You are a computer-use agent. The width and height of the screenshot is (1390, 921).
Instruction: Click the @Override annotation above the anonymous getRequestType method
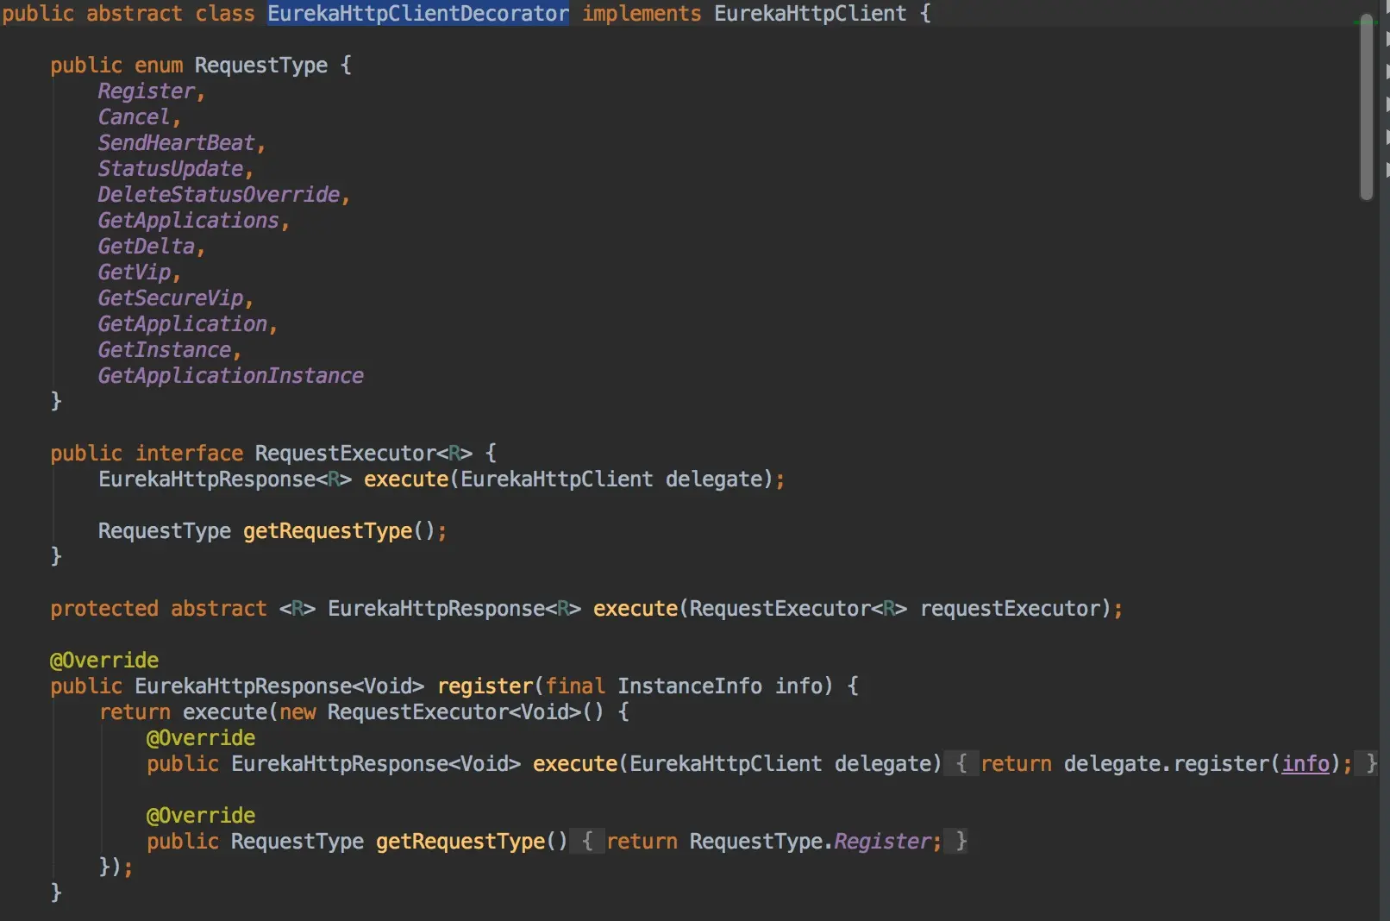(201, 816)
